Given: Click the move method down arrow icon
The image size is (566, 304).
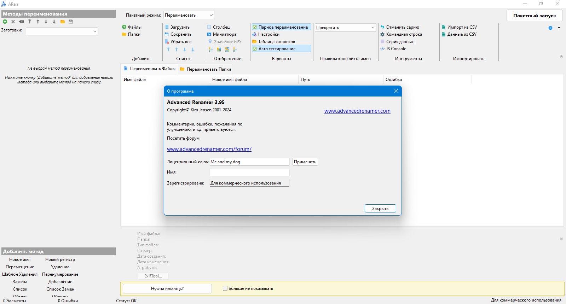Looking at the screenshot, I should tap(46, 22).
